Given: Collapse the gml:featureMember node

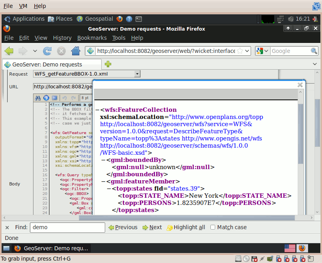Looking at the screenshot, I should pos(103,181).
